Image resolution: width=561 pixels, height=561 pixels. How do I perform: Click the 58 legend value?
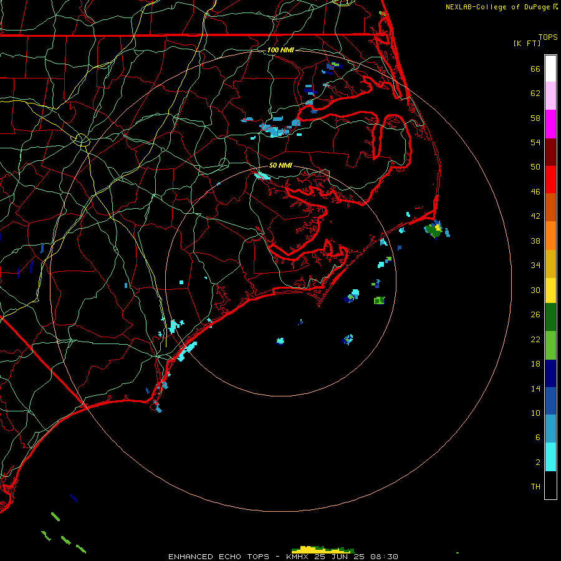pos(535,118)
